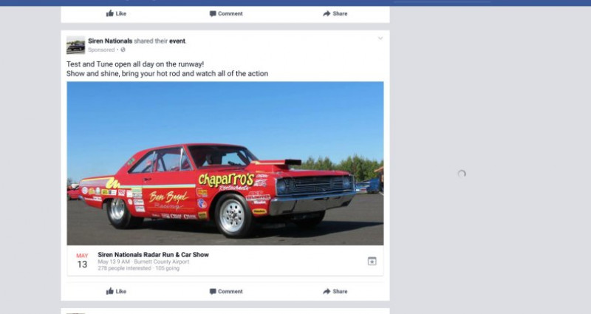Click the Share arrow icon under event post
Image resolution: width=591 pixels, height=314 pixels.
327,291
